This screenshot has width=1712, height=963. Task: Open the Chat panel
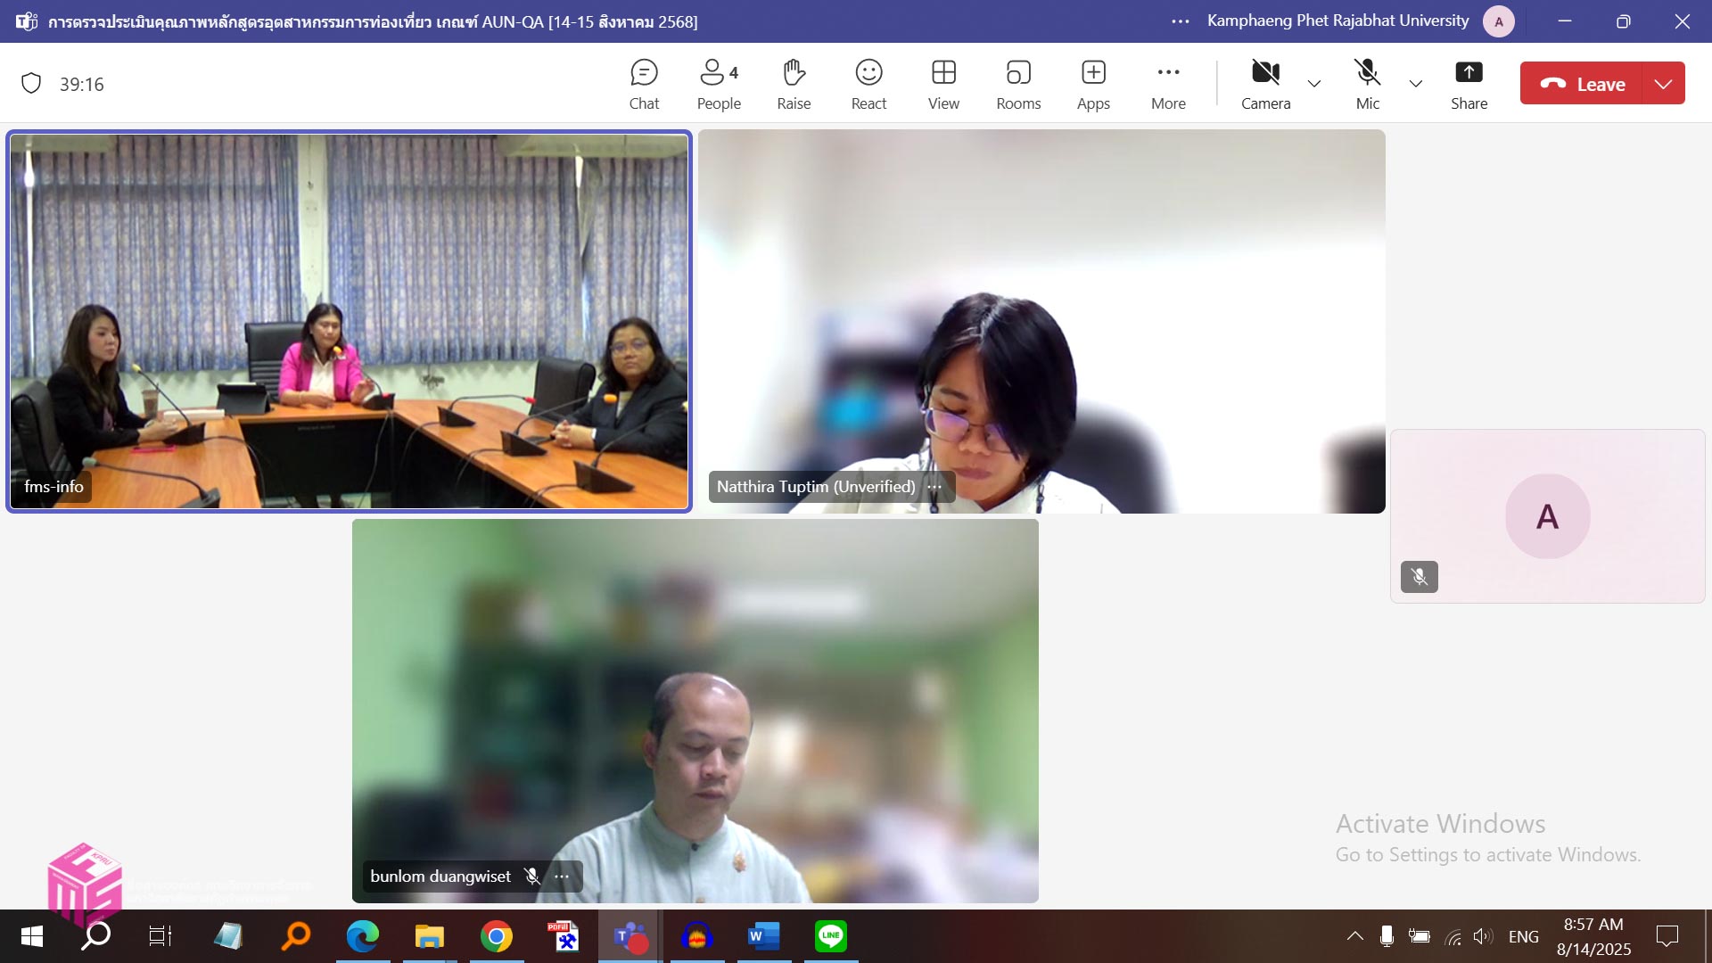[x=644, y=85]
